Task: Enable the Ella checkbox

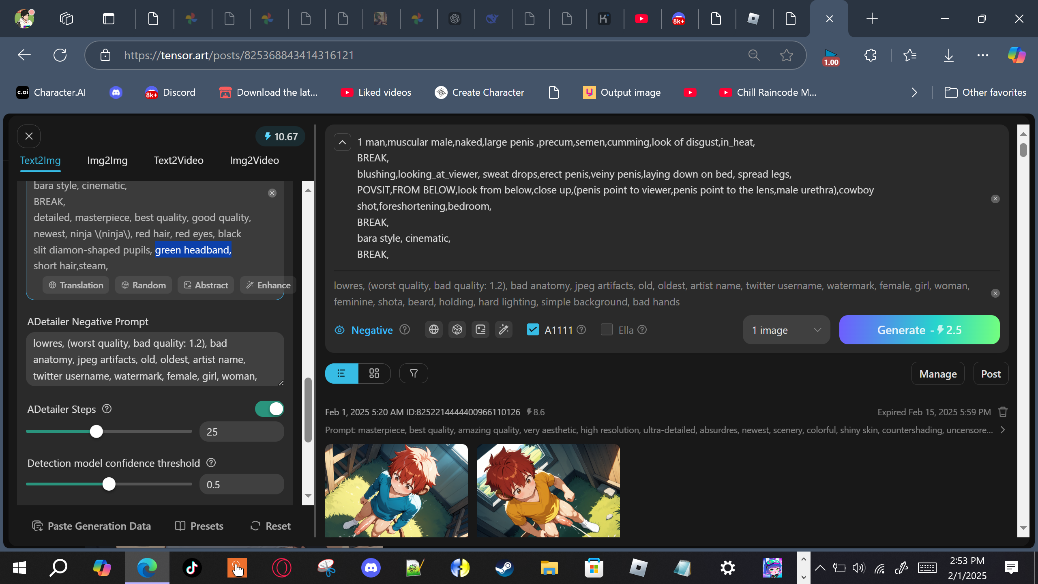Action: click(x=607, y=330)
